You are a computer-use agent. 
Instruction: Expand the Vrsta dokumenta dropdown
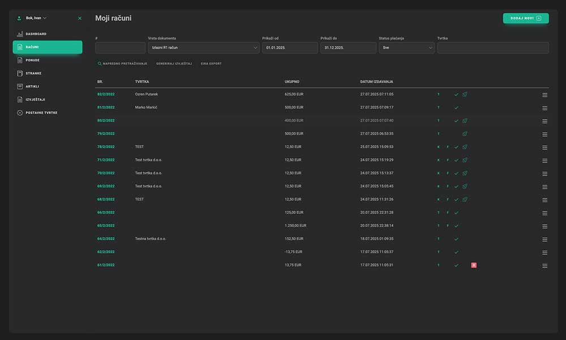pos(203,48)
